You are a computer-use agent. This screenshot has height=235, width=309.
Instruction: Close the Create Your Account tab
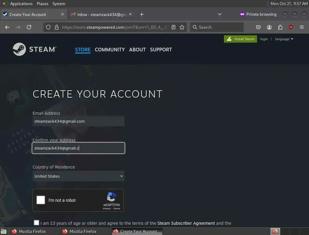pyautogui.click(x=62, y=14)
